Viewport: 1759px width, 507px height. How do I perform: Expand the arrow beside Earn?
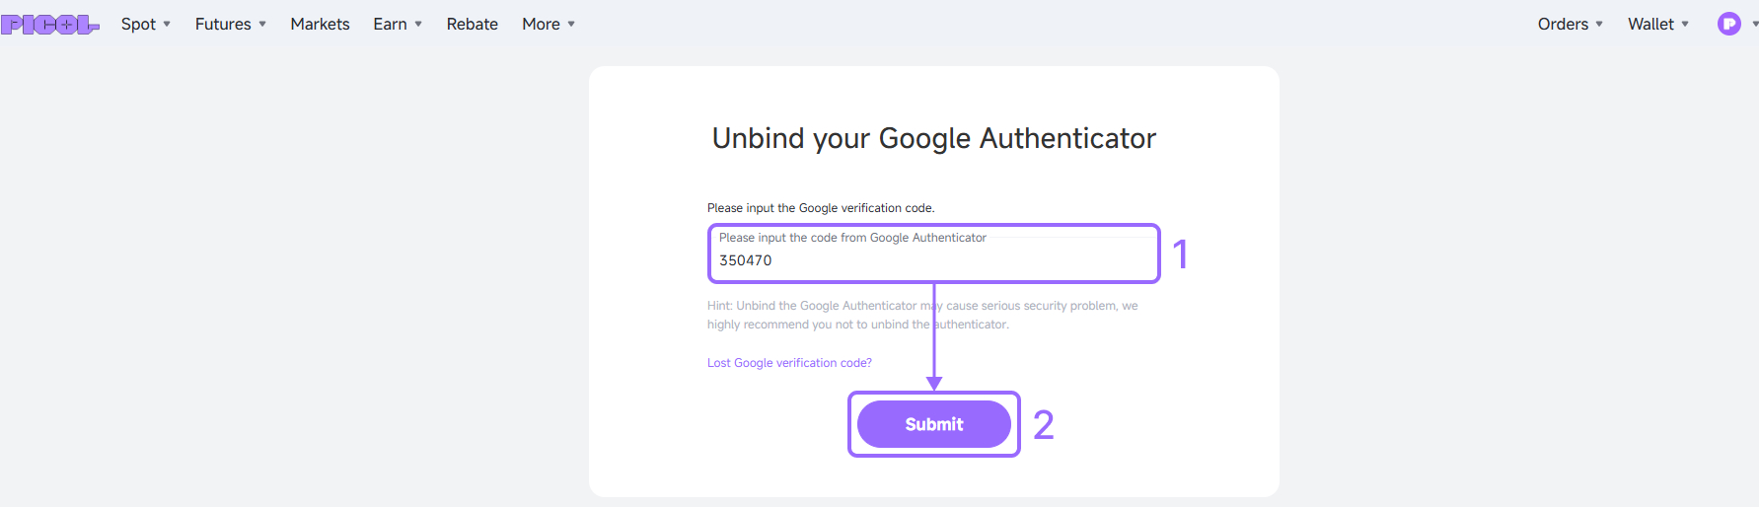[x=418, y=24]
